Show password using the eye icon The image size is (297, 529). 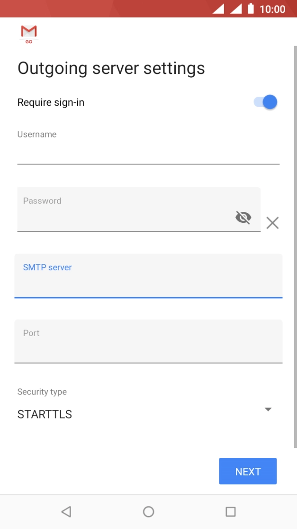[243, 218]
